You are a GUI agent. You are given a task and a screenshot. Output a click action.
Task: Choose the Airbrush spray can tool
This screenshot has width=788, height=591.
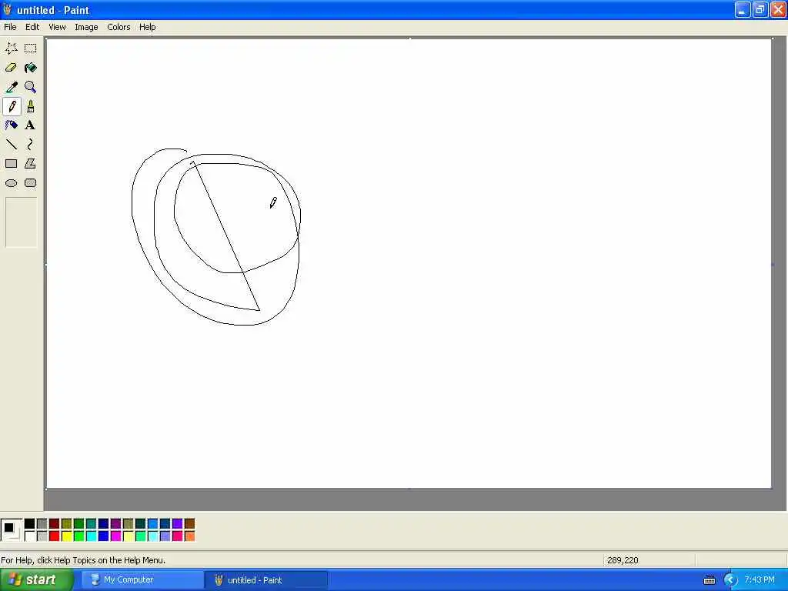tap(11, 125)
